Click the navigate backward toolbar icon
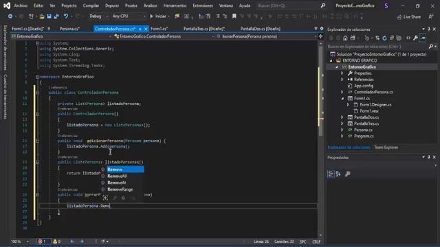The height and width of the screenshot is (247, 440). click(10, 16)
